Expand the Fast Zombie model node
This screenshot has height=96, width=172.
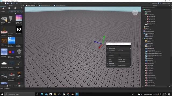point(144,65)
